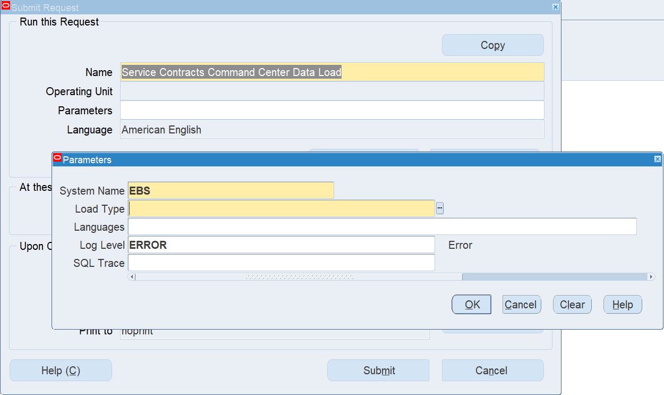The width and height of the screenshot is (664, 395).
Task: Click the Operating Unit field
Action: pyautogui.click(x=332, y=91)
